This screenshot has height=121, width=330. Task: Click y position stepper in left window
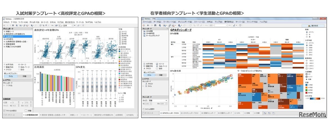pos(31,102)
